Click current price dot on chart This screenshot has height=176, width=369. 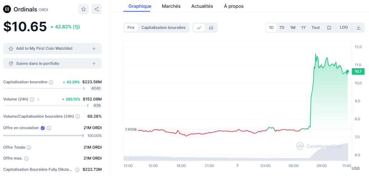click(x=347, y=71)
